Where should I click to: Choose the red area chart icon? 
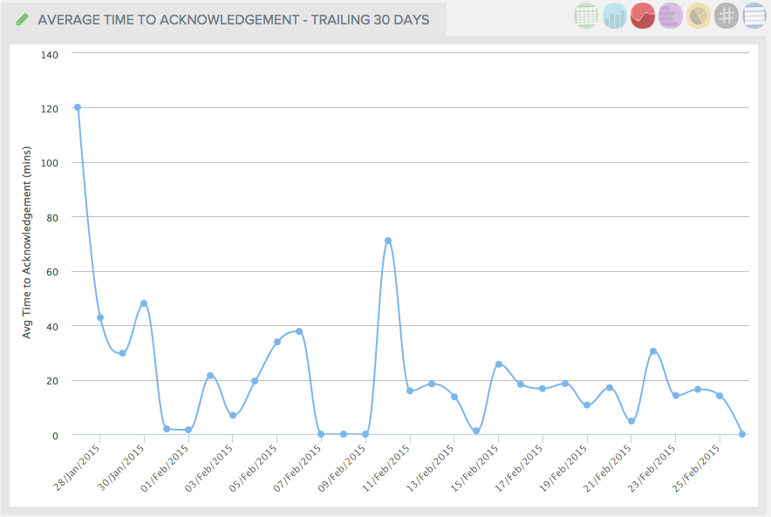643,16
